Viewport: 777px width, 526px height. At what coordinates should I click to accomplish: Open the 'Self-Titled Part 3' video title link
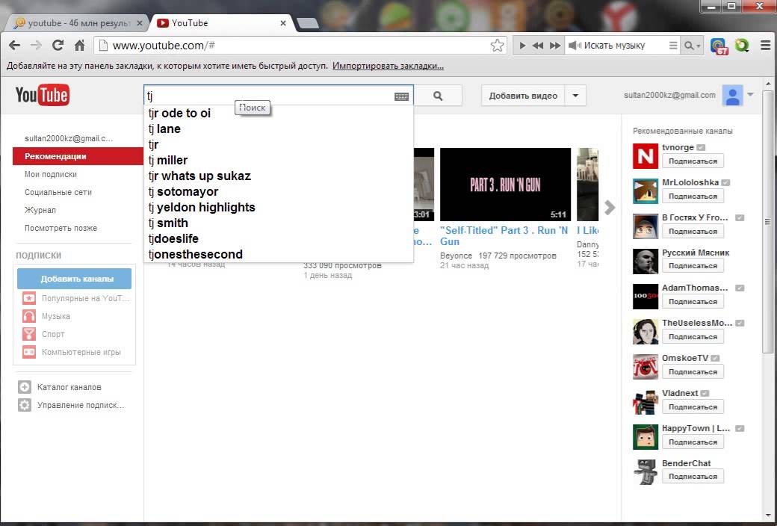pos(504,236)
